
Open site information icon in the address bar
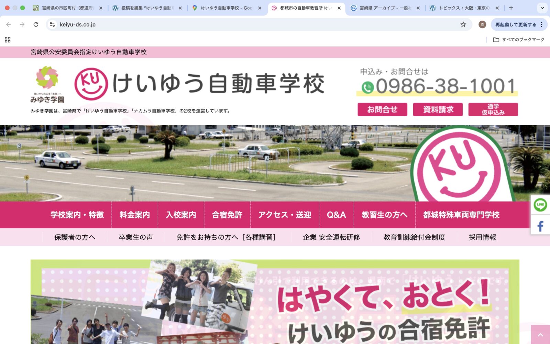point(52,24)
